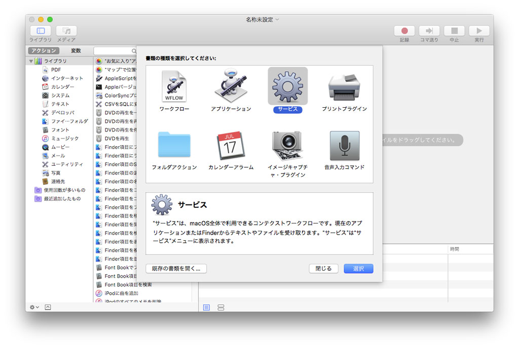Pick the イメージキャプチャ・プラグイン camera icon

click(287, 145)
